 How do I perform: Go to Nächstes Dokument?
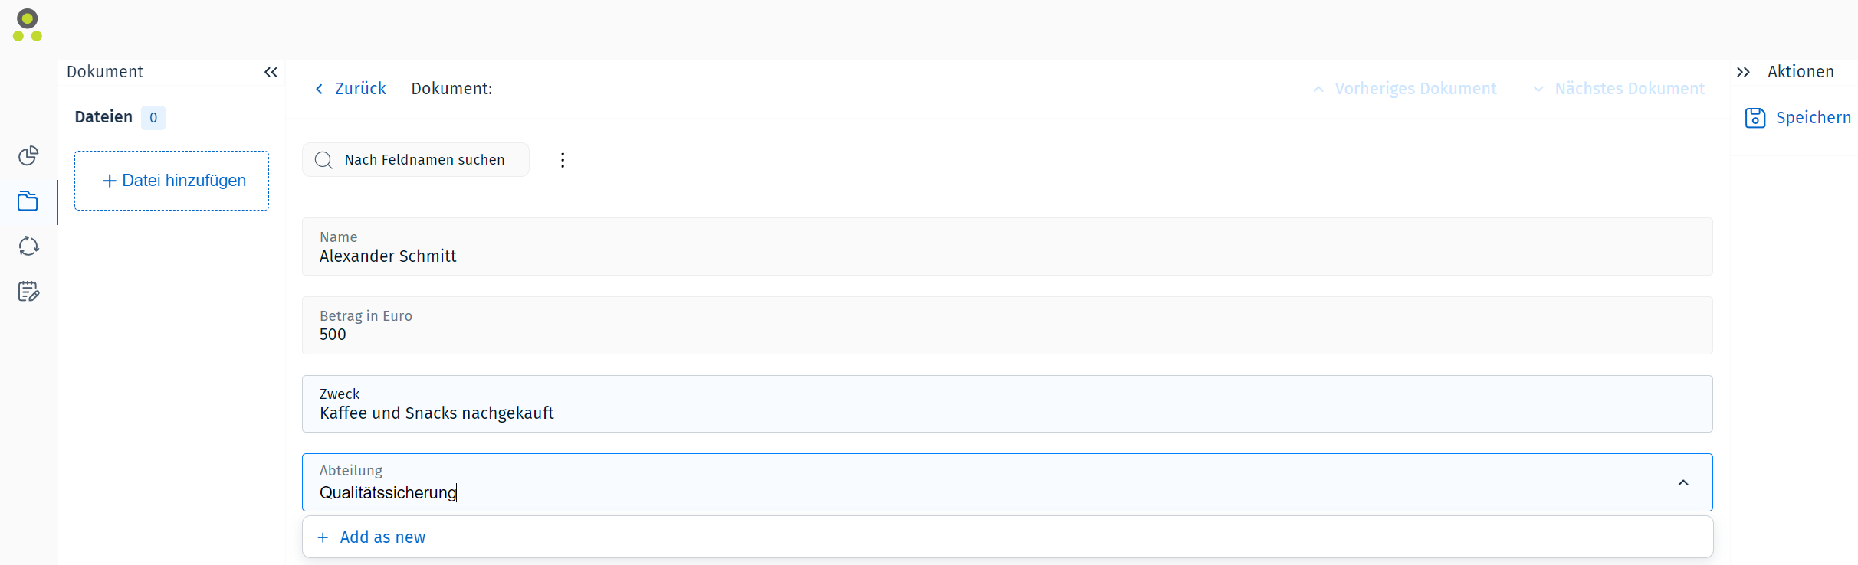coord(1618,89)
